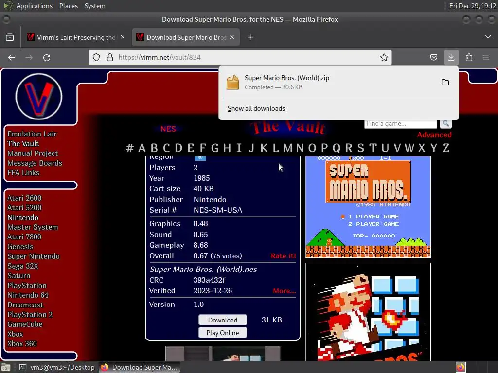Click Rate it! link
This screenshot has height=373, width=498.
(x=284, y=256)
